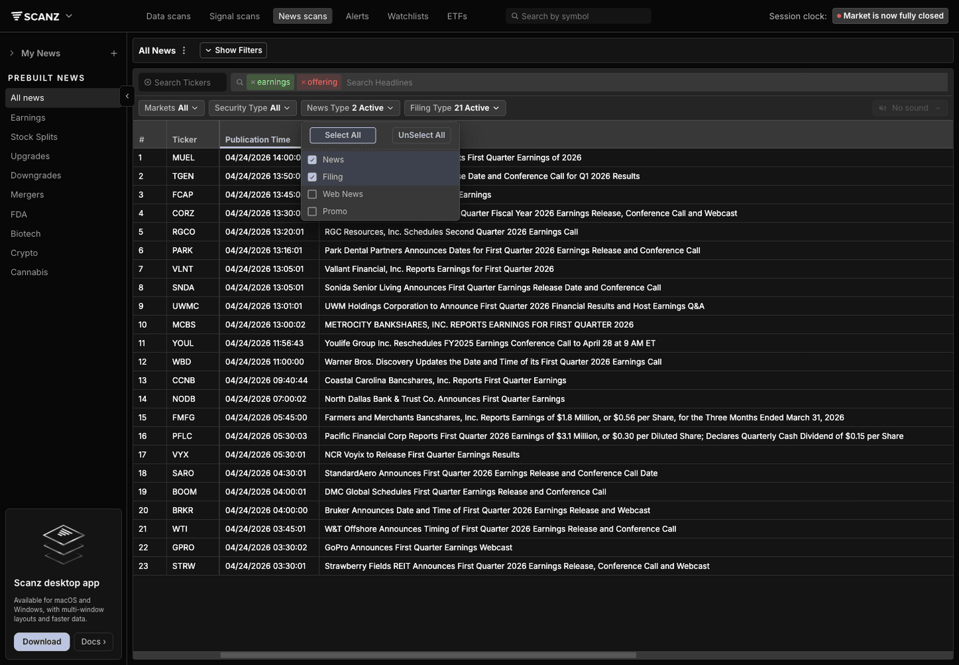Open Cannabis prebuilt news
959x665 pixels.
click(29, 273)
